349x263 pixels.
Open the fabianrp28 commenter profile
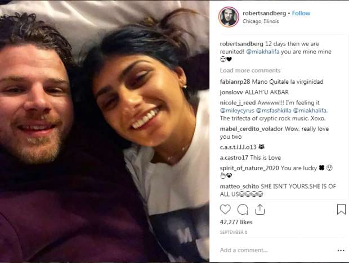pyautogui.click(x=235, y=81)
